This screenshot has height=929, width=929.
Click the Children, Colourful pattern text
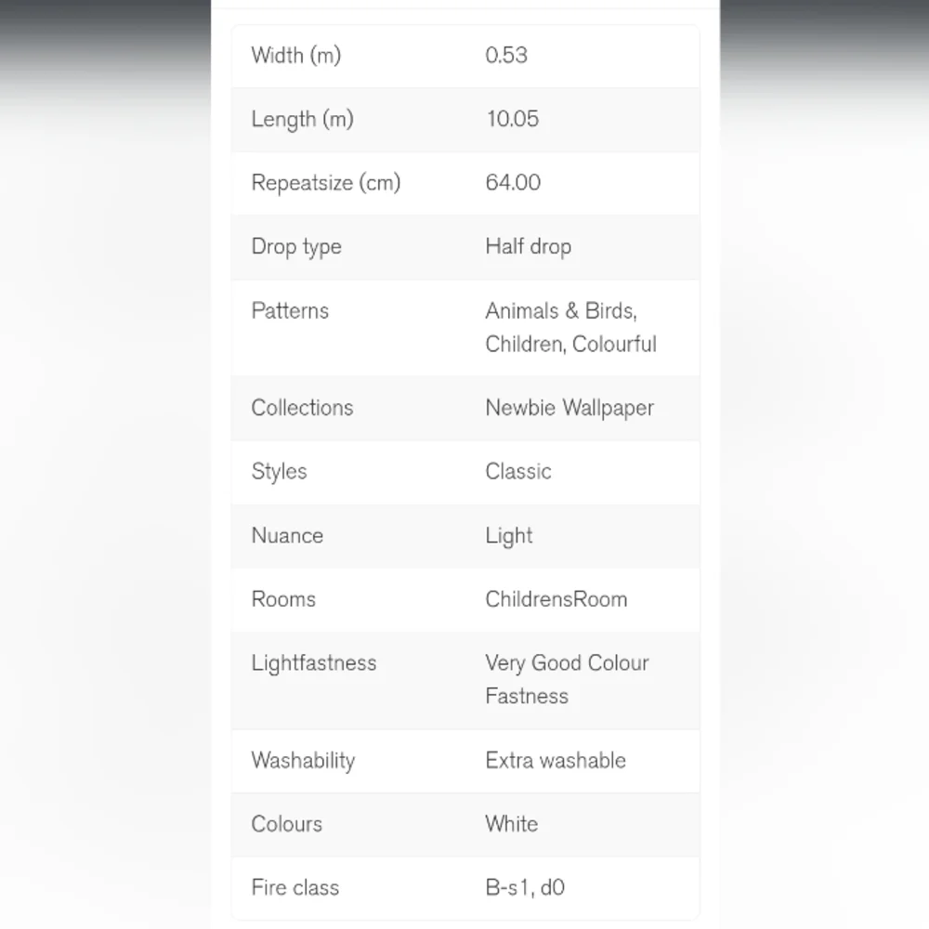click(x=571, y=345)
